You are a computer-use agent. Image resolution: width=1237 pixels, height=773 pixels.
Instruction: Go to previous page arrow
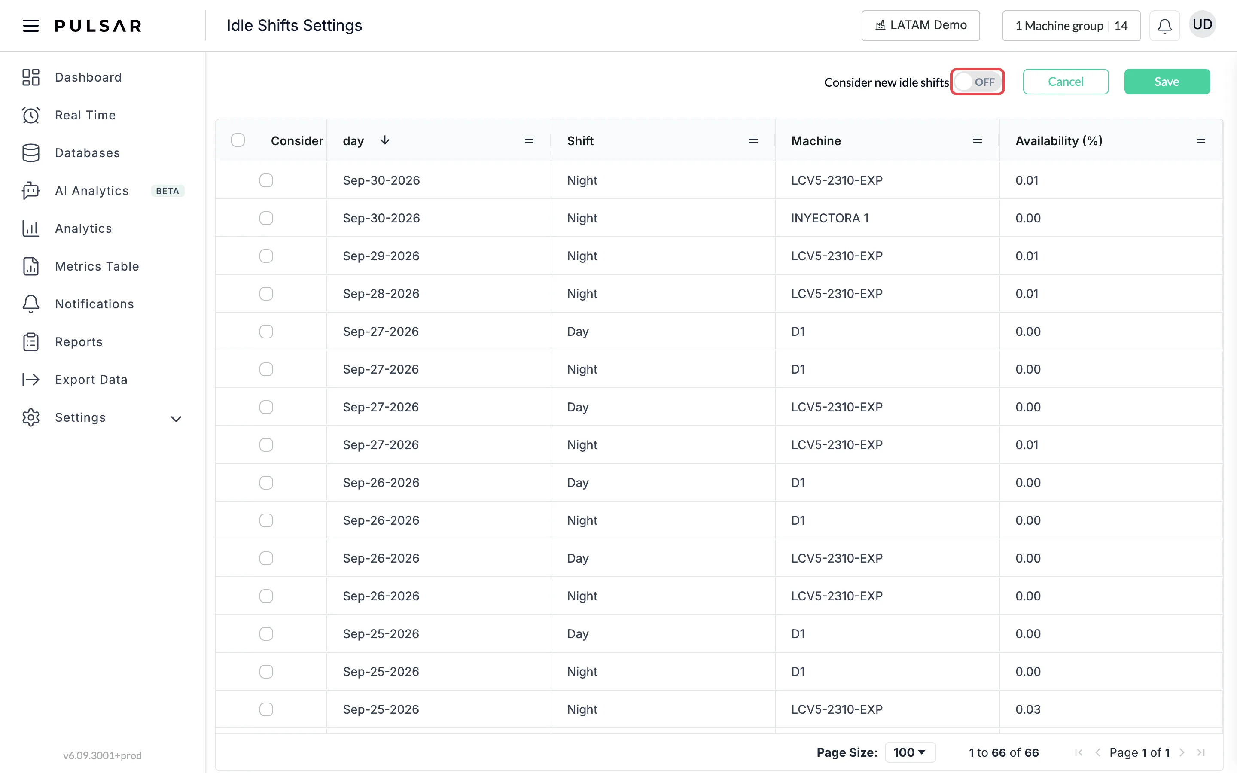1097,752
